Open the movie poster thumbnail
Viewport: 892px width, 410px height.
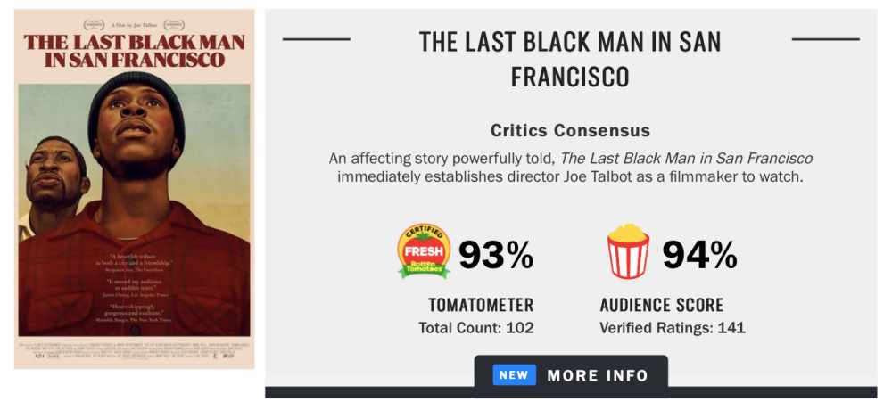click(135, 189)
